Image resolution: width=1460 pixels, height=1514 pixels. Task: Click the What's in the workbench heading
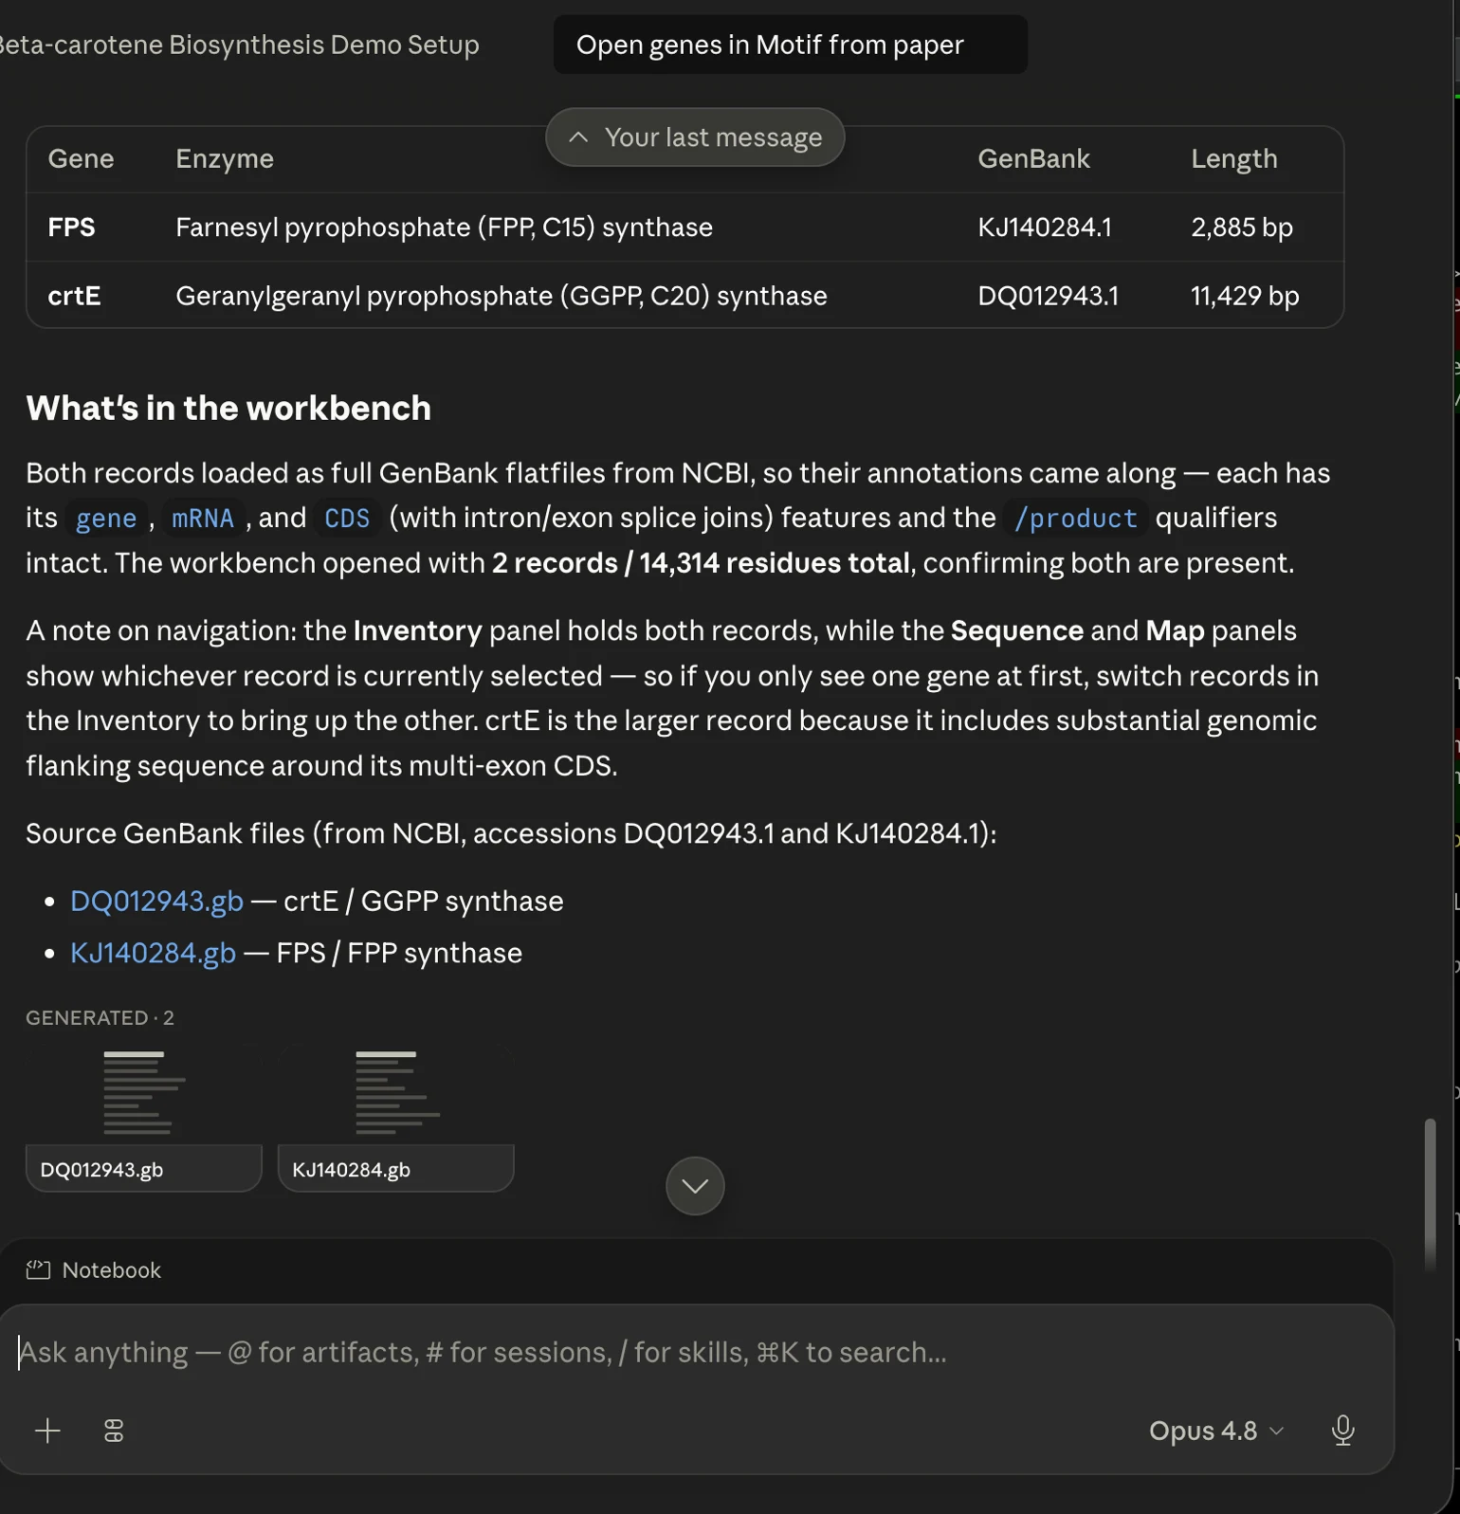(x=228, y=408)
